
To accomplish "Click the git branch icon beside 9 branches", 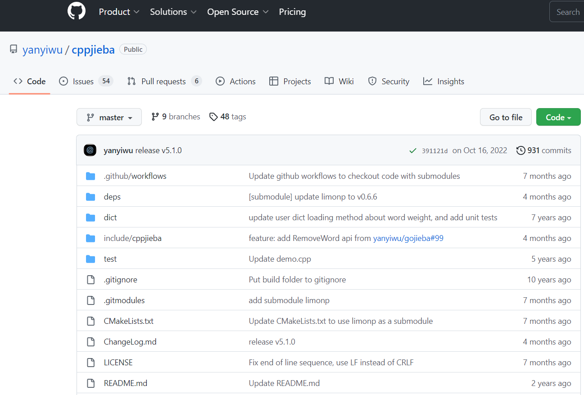I will pyautogui.click(x=155, y=117).
